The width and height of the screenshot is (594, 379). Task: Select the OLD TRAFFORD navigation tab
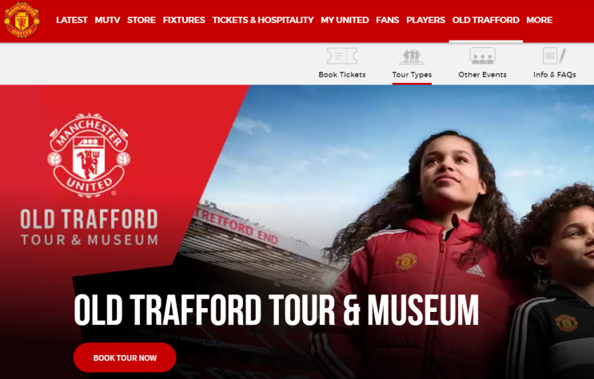coord(485,20)
